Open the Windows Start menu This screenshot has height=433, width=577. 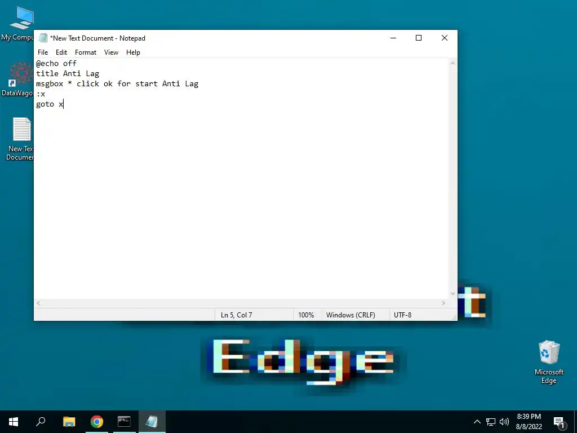click(14, 422)
